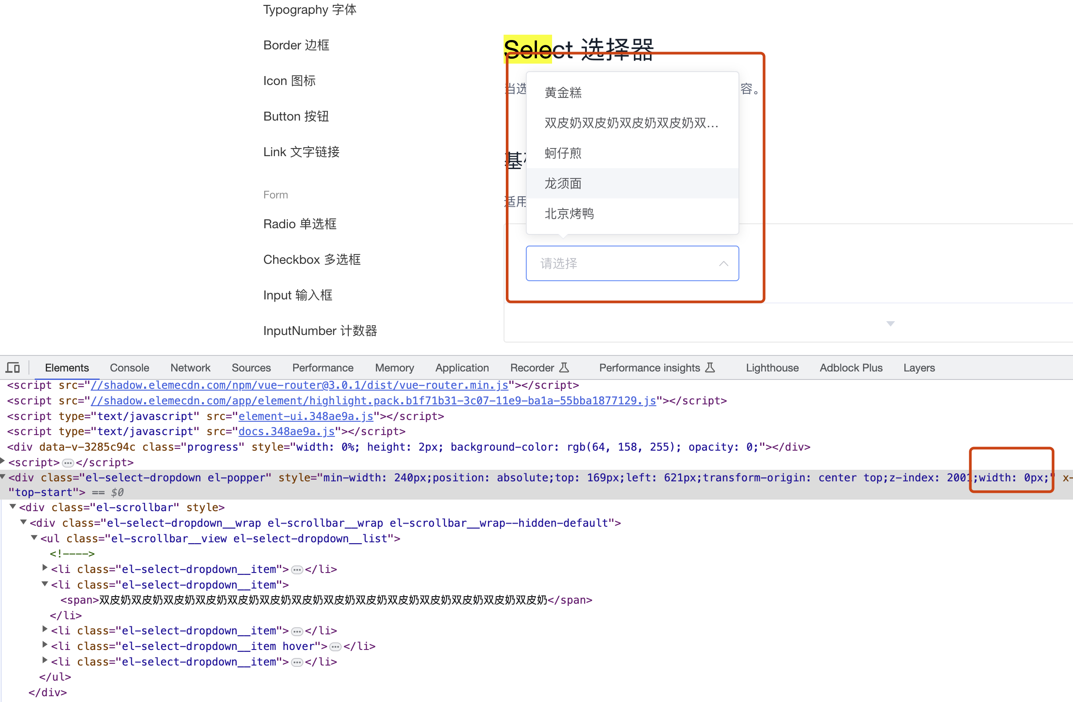Select the span 双皮奶 DOM line
Viewport: 1073px width, 702px height.
click(x=327, y=600)
